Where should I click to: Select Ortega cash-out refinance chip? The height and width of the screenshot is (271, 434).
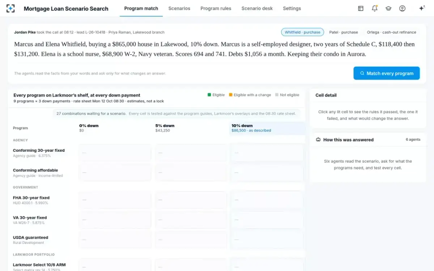click(391, 32)
